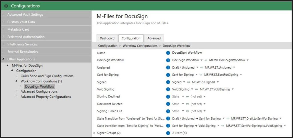This screenshot has height=138, width=293.
Task: Collapse the Workflow Configurations (1) node
Action: [x=16, y=81]
